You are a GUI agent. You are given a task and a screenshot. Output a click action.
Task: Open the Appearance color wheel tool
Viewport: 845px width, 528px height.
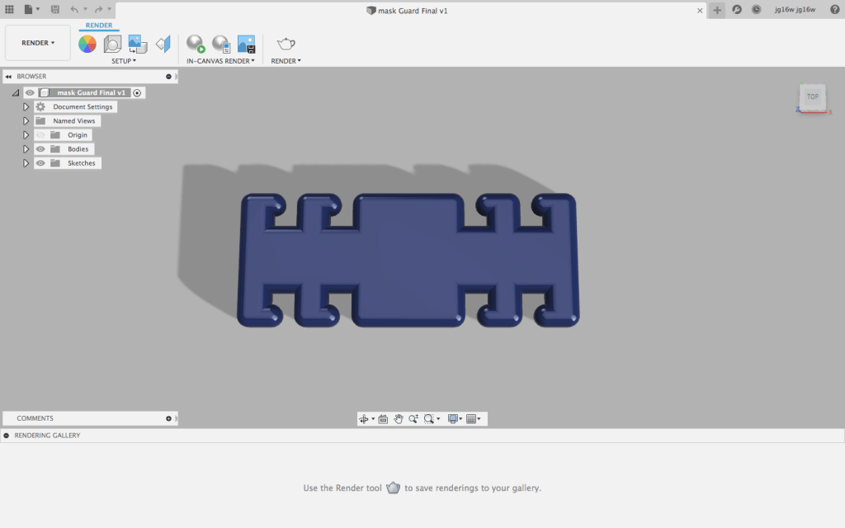pos(87,44)
